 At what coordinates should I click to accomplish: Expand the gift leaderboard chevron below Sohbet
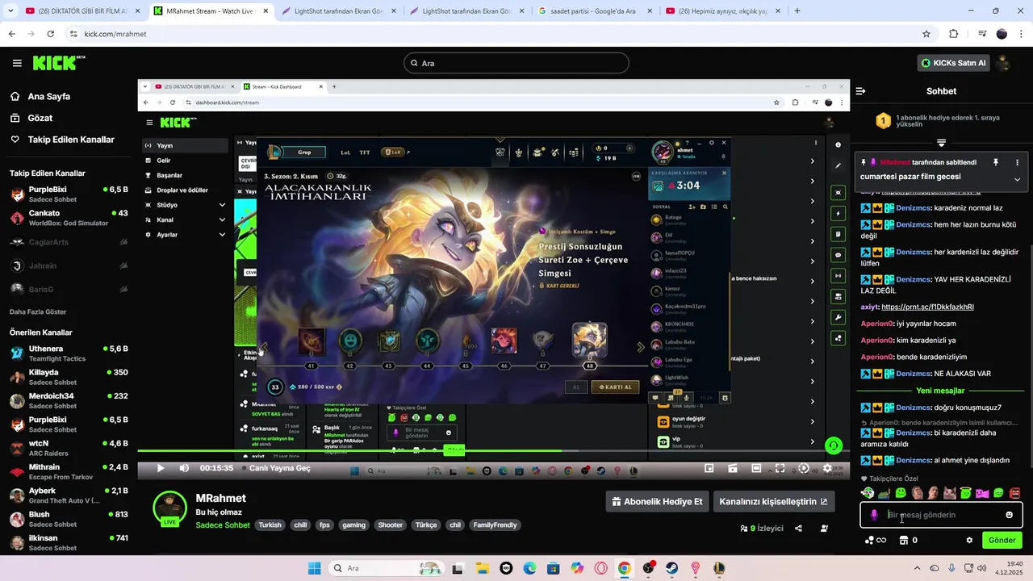(941, 142)
